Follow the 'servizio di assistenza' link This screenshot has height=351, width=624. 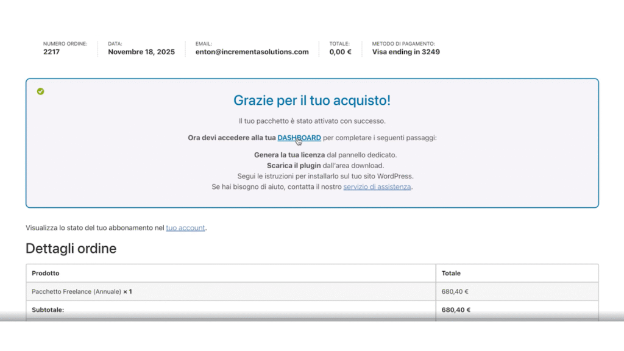tap(377, 187)
